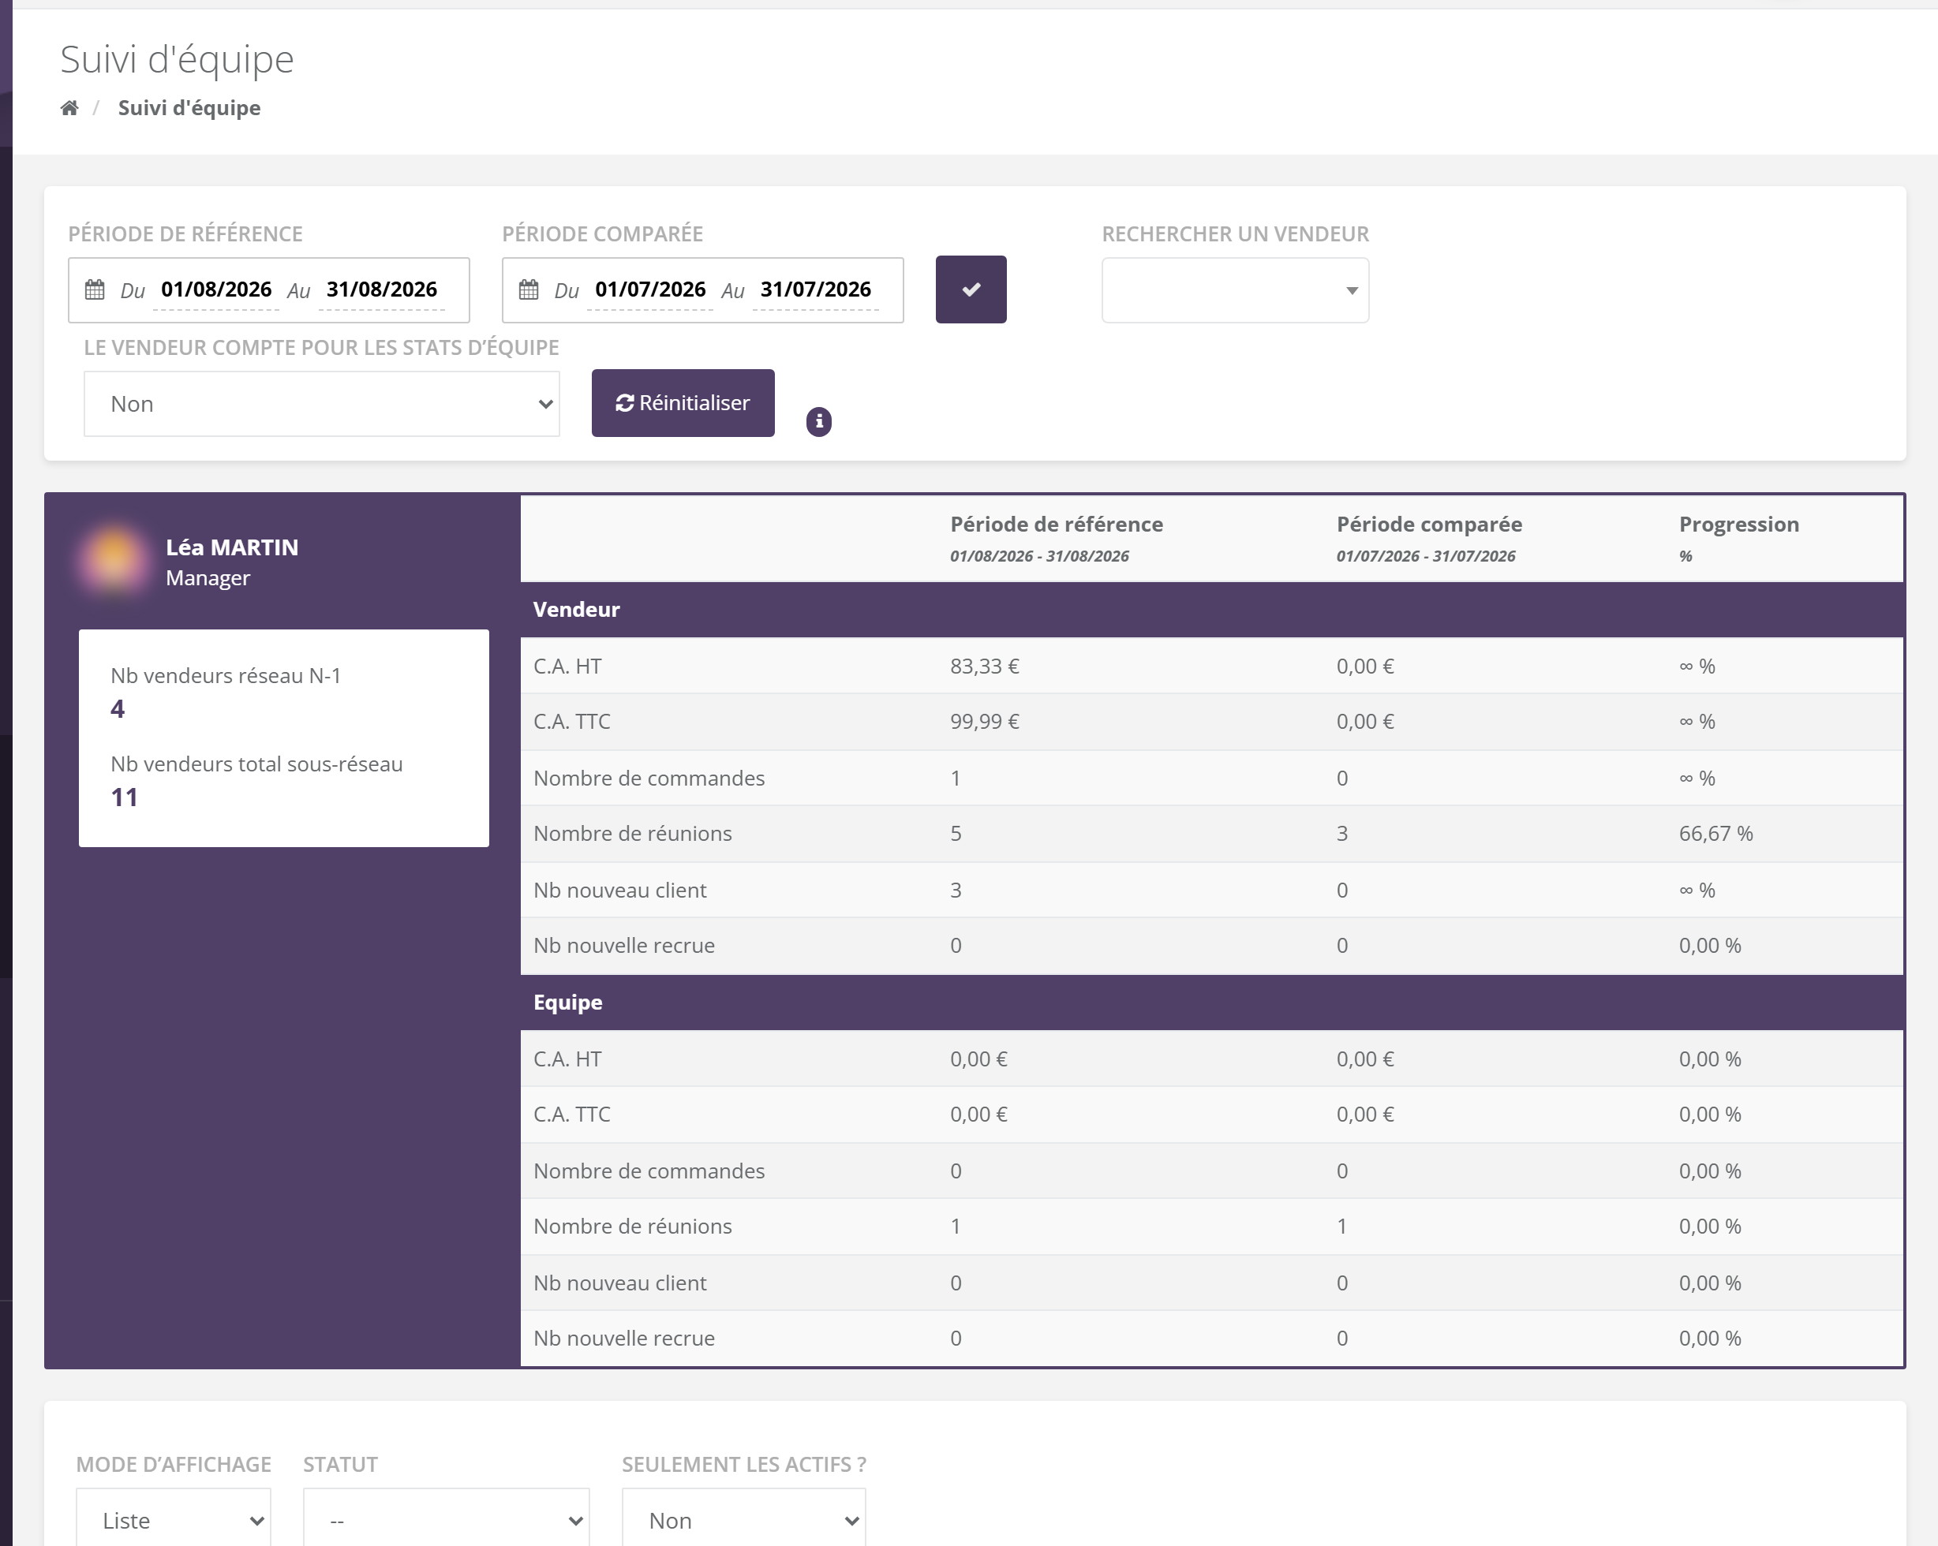Open the vendeur compte pour stats dropdown
The width and height of the screenshot is (1938, 1546).
coord(322,404)
